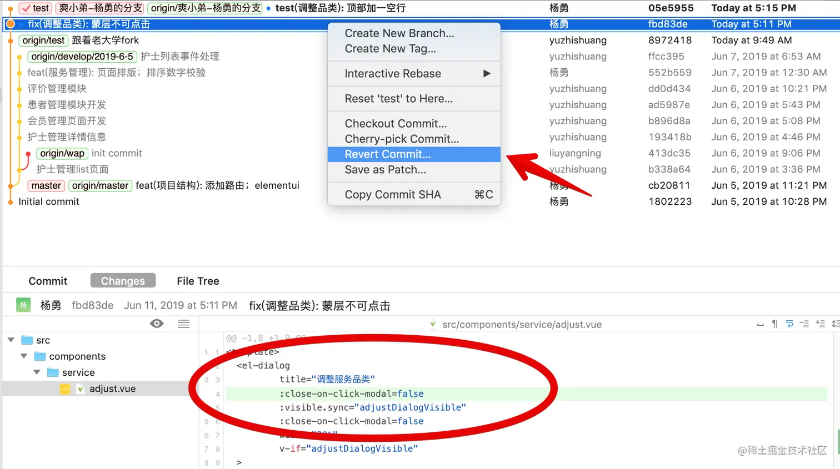The width and height of the screenshot is (840, 469).
Task: Select commit 护士管理list页面
Action: point(72,169)
